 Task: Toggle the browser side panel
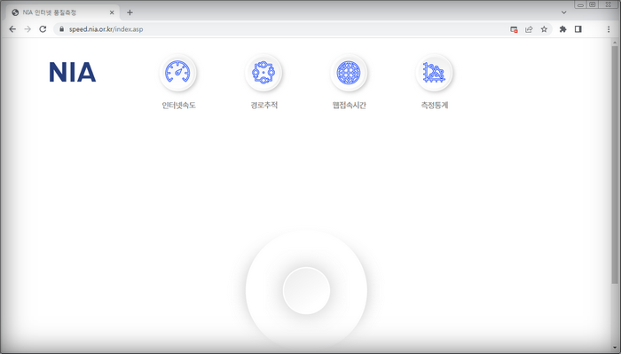click(578, 29)
